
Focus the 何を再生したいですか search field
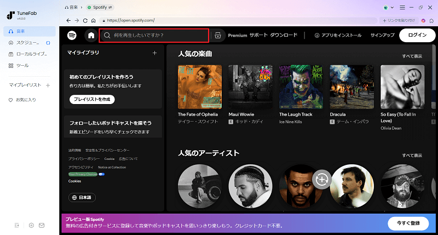[154, 35]
